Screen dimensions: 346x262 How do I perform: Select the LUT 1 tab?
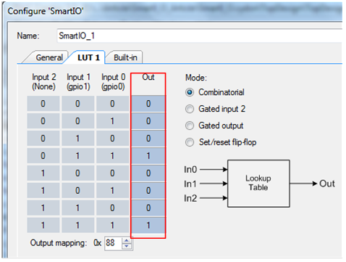[88, 57]
